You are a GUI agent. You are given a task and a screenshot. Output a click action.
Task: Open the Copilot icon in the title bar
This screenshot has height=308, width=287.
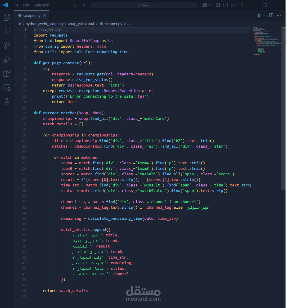205,5
